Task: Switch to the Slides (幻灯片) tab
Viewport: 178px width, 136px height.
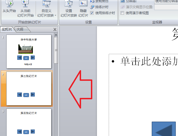Action: (x=7, y=29)
